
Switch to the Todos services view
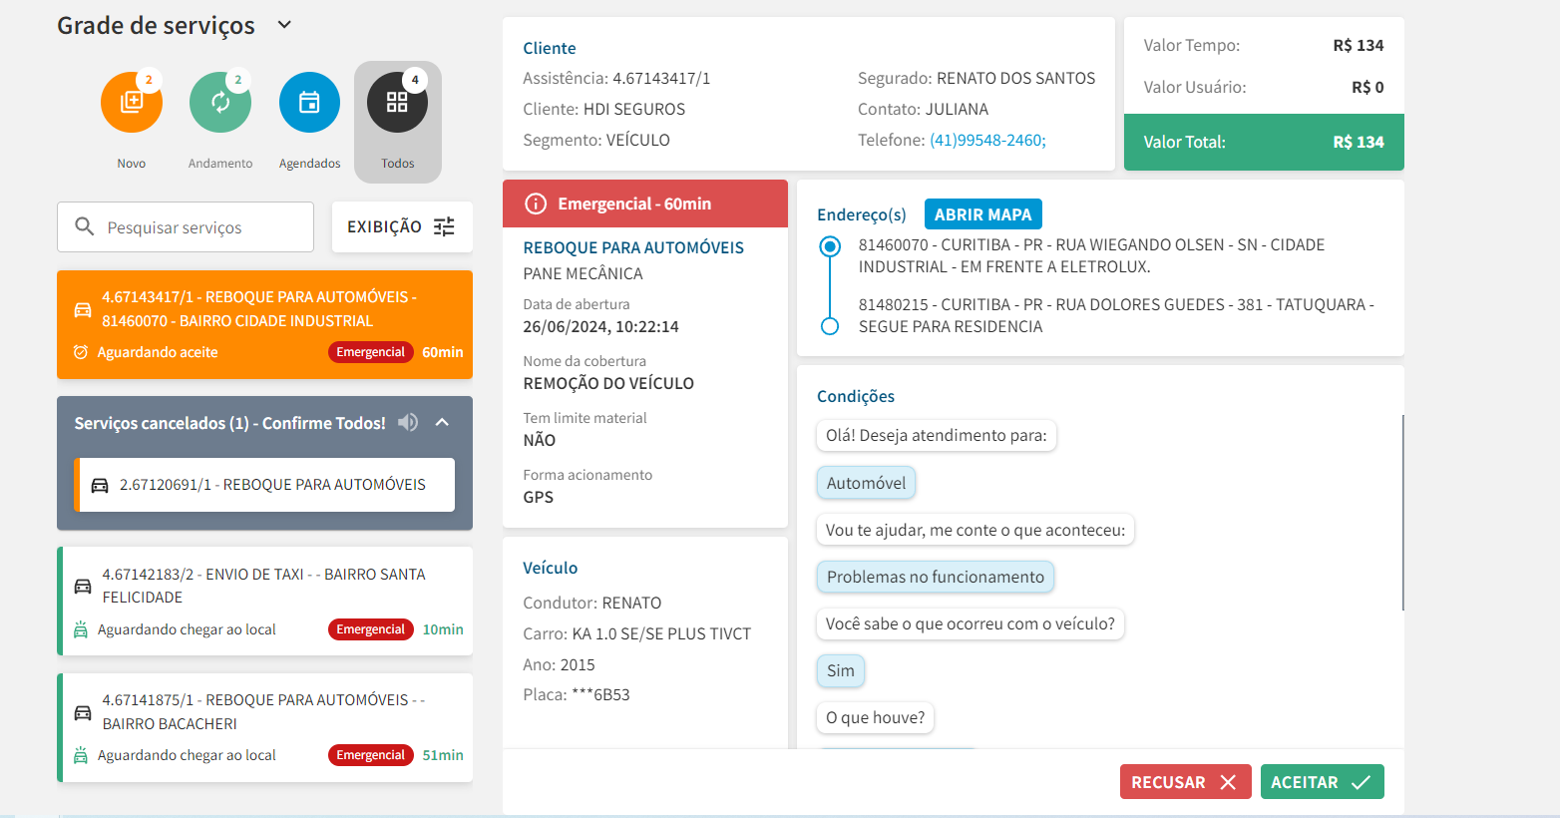397,103
